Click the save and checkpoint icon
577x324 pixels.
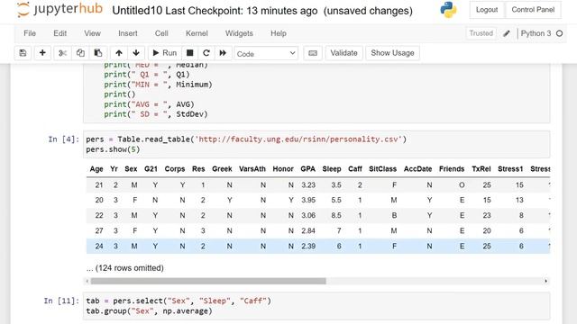23,53
